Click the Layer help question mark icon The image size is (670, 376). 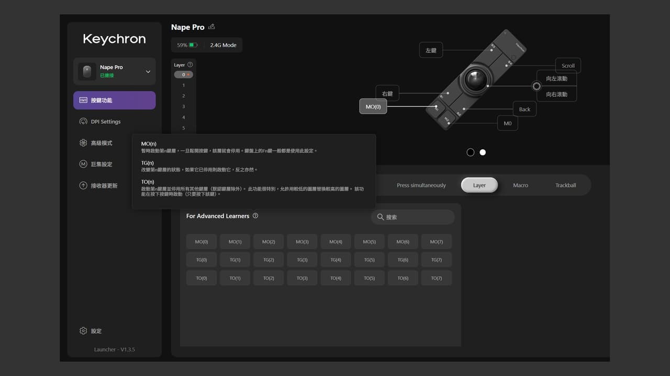tap(190, 65)
